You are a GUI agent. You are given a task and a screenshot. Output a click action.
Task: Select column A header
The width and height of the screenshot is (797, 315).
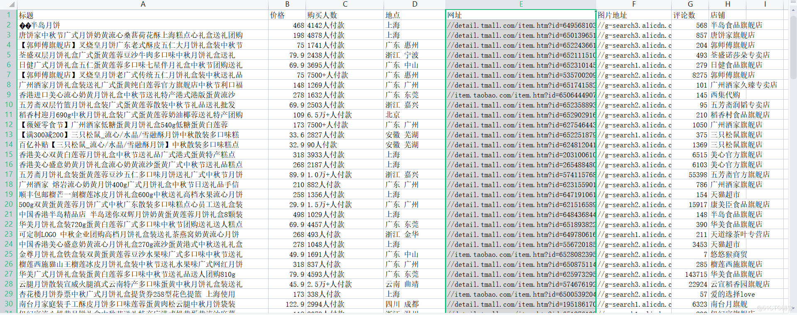pos(143,4)
